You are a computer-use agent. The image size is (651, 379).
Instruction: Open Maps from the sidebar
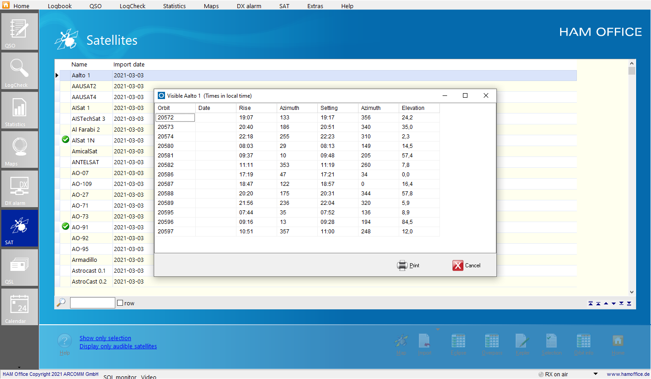coord(19,149)
